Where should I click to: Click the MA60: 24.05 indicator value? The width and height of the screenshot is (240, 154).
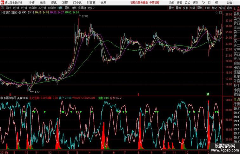point(72,13)
